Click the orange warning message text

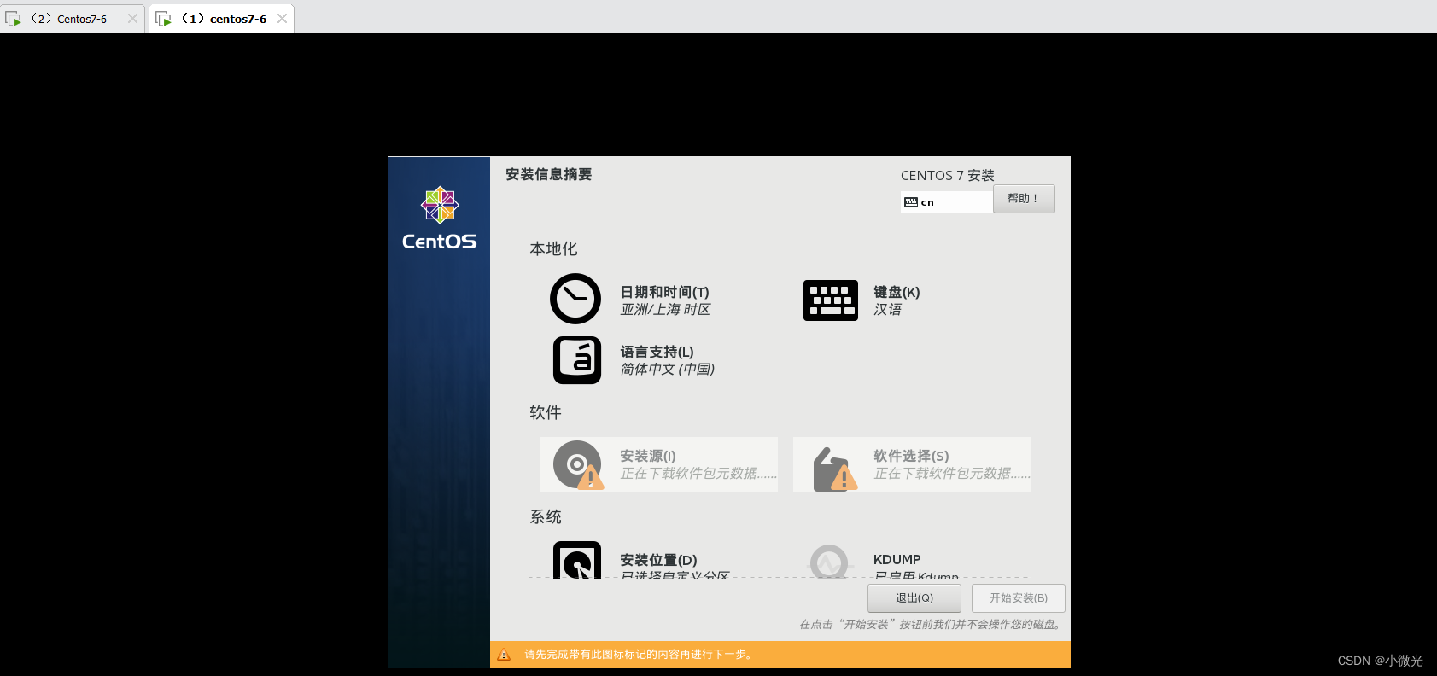click(x=639, y=655)
